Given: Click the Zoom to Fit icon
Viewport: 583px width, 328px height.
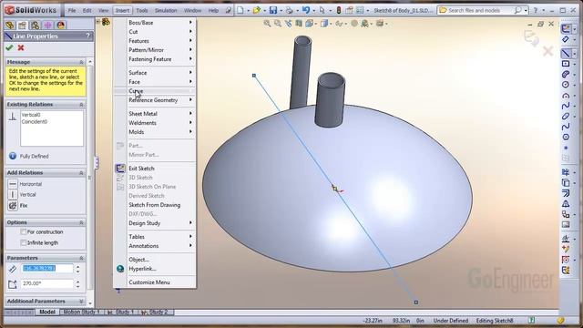Looking at the screenshot, I should tap(267, 24).
